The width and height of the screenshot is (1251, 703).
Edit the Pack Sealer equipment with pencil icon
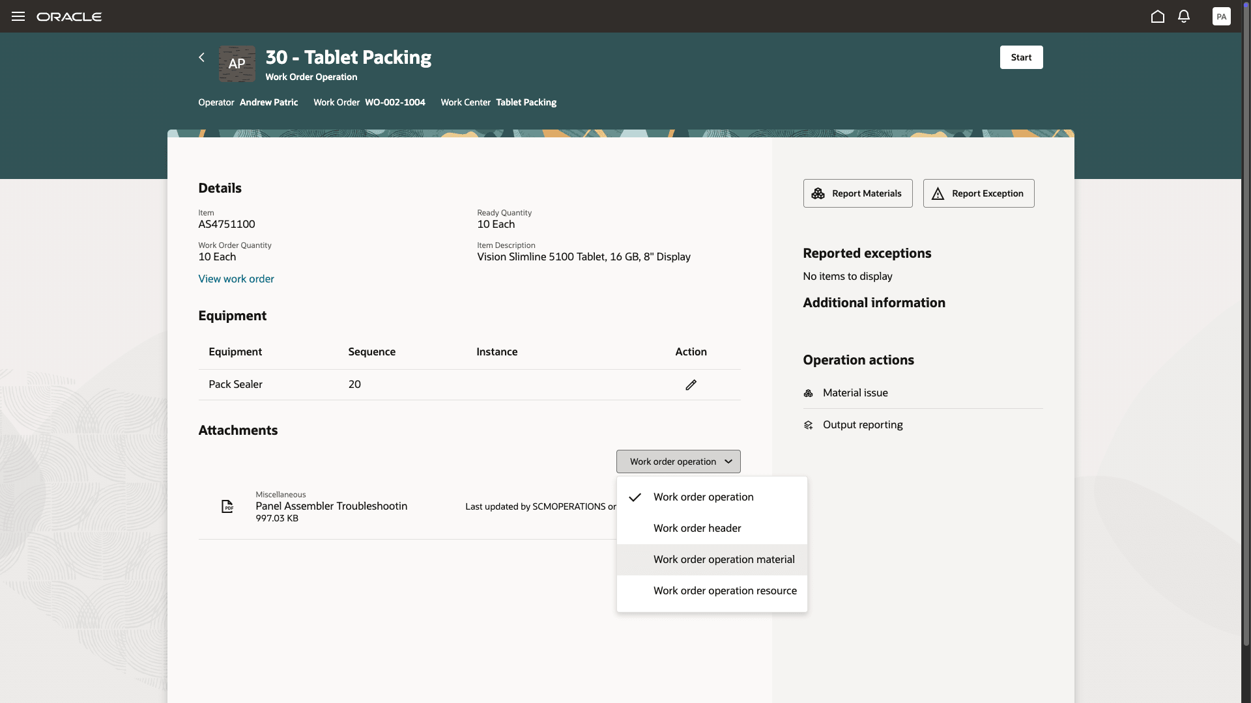(x=691, y=384)
